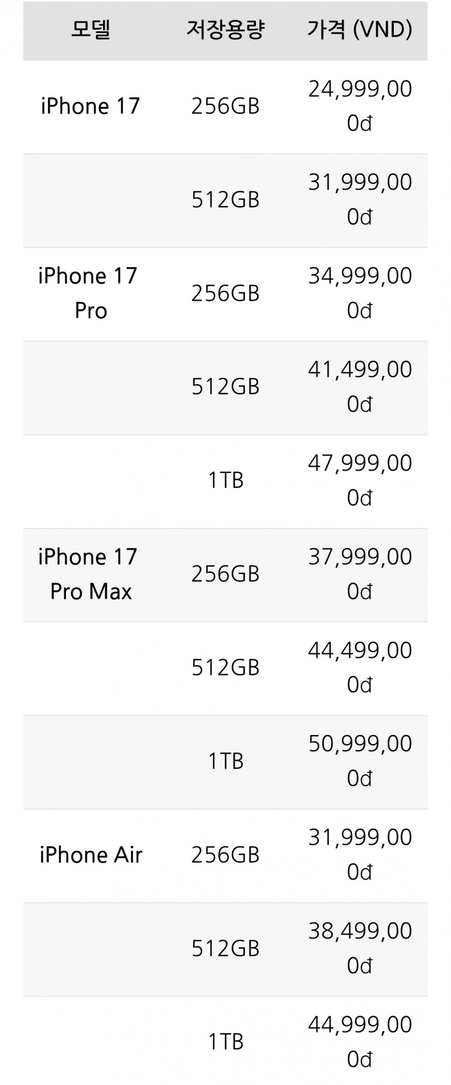Screen dimensions: 451x1085
Task: Click the 47,999,000đ price cell
Action: (360, 480)
